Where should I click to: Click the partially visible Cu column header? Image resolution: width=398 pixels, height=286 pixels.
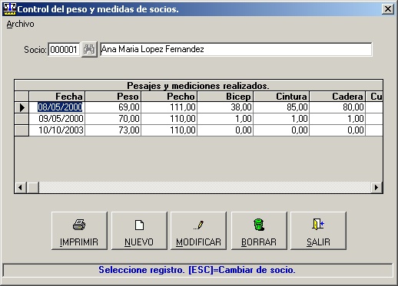point(374,97)
